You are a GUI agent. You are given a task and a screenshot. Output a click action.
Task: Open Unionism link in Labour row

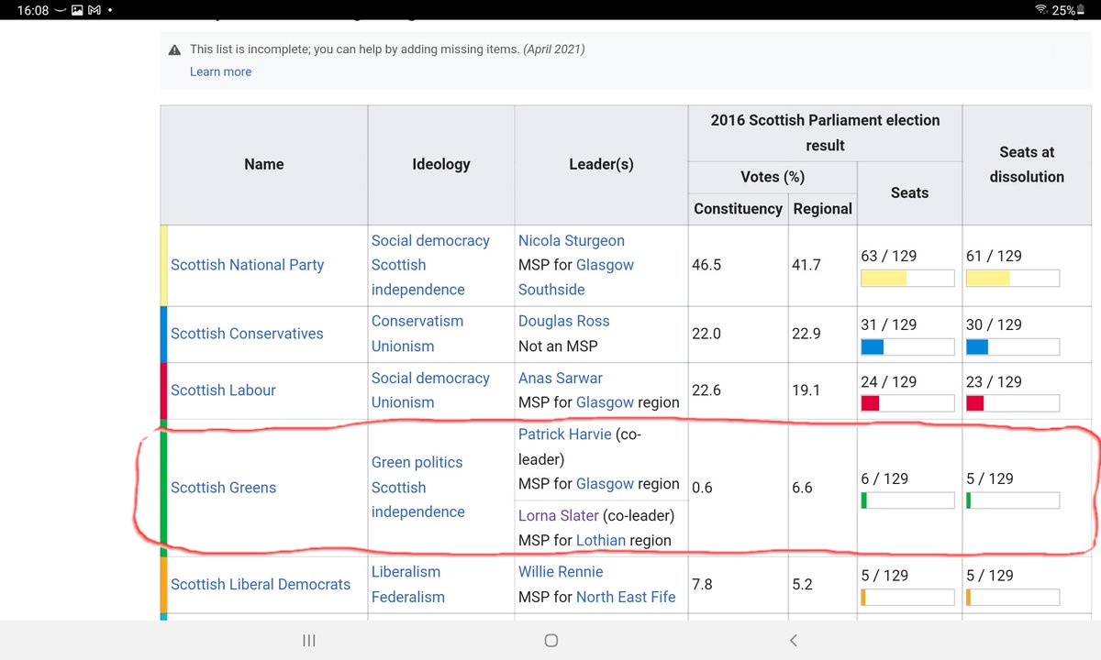(403, 402)
